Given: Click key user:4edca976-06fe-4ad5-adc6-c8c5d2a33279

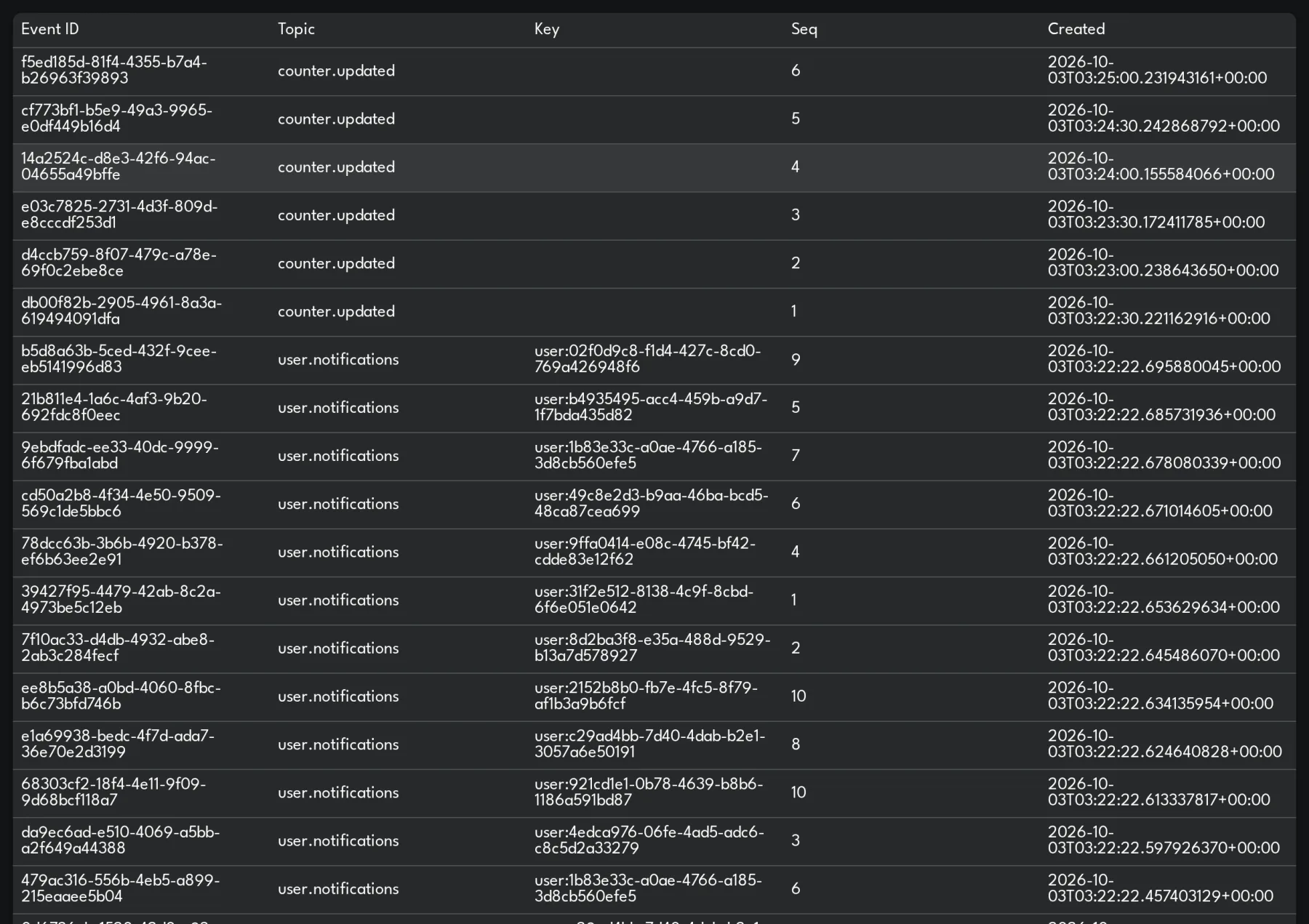Looking at the screenshot, I should 649,840.
